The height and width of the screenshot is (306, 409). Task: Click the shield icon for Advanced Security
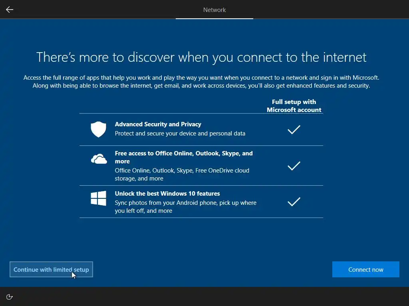[x=98, y=129]
